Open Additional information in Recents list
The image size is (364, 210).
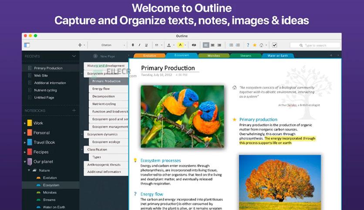51,83
